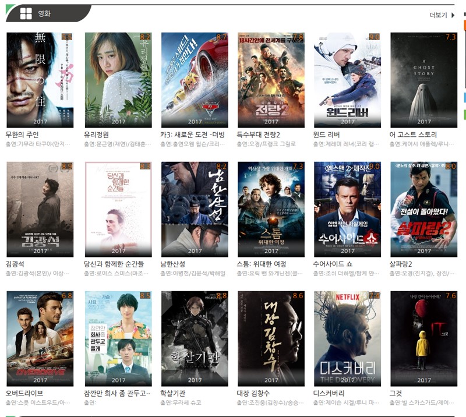Open the 대장 김창수 poster

coord(271,338)
